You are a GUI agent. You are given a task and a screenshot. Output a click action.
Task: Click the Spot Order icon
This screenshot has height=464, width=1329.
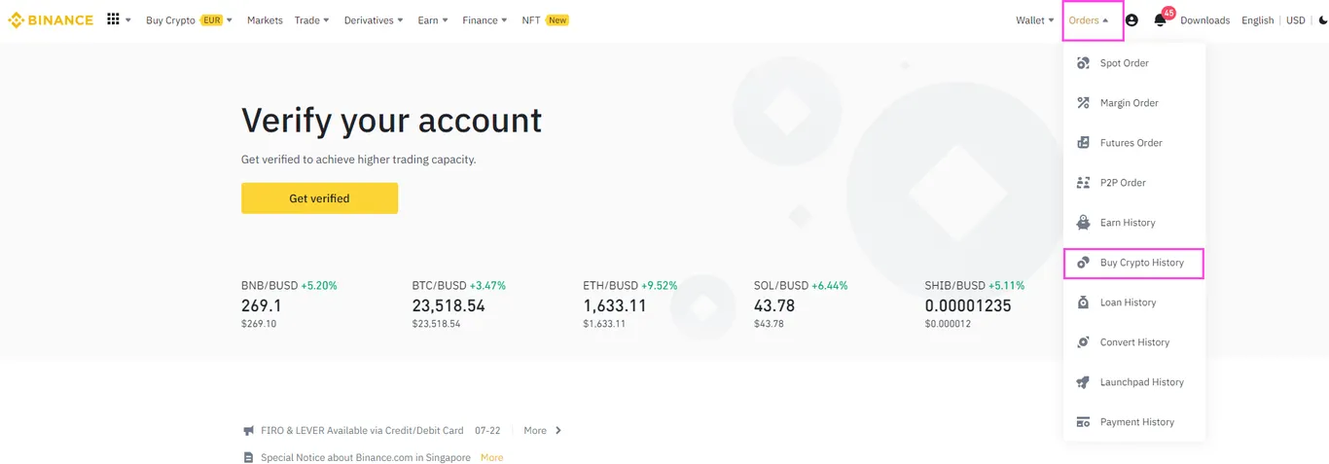1083,63
